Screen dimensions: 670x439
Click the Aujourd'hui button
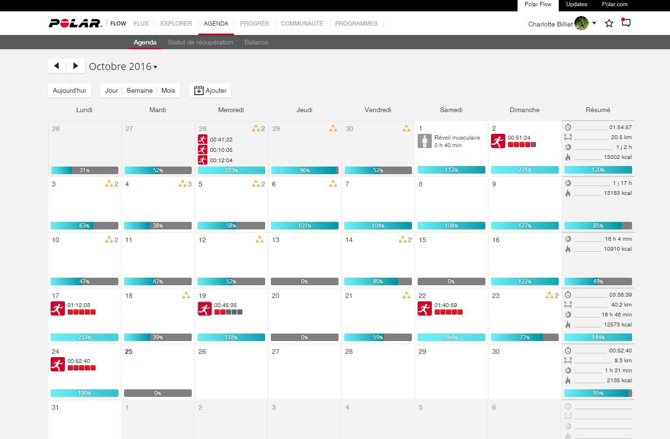pos(69,90)
